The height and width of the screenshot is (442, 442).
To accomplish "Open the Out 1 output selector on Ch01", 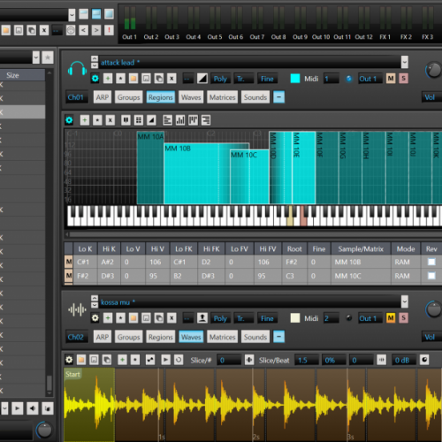I will (x=370, y=79).
